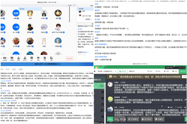The image size is (187, 124).
Task: Switch to 课堂讨论 tab
Action: point(132,71)
